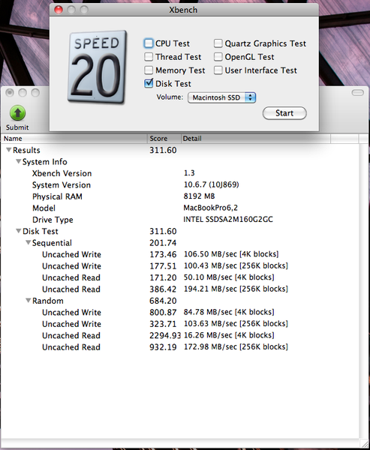This screenshot has width=370, height=450.
Task: Enable the Quartz Graphics Test checkbox
Action: [x=218, y=43]
